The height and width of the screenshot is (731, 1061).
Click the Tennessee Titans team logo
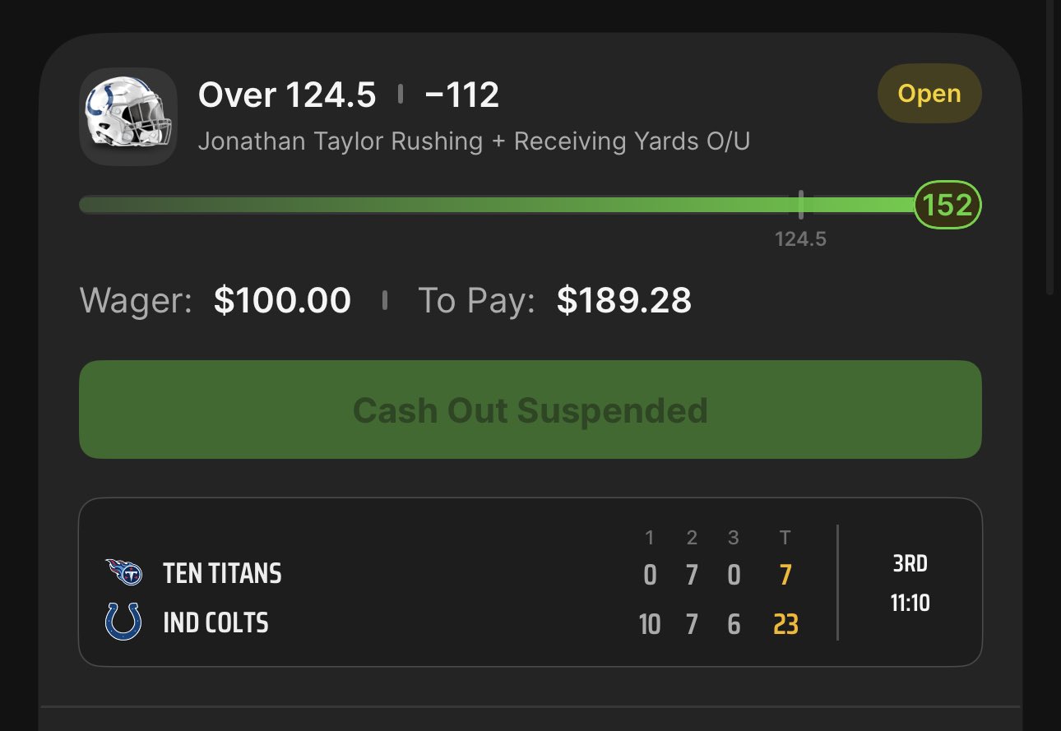click(123, 572)
